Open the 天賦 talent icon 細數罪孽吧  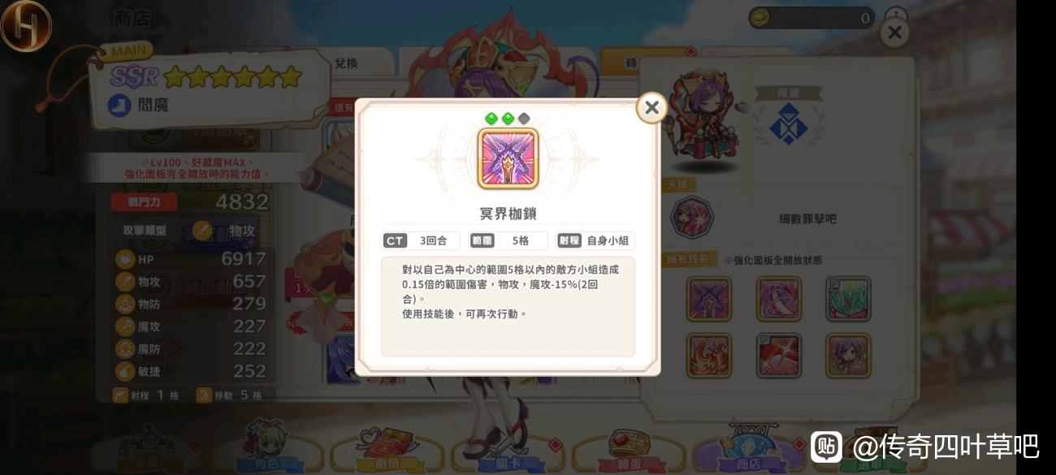692,218
